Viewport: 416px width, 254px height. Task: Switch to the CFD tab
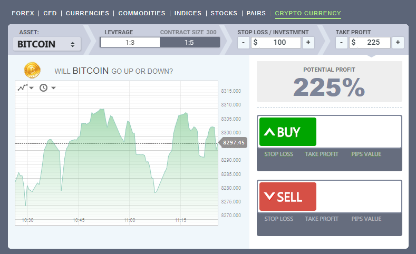point(50,13)
